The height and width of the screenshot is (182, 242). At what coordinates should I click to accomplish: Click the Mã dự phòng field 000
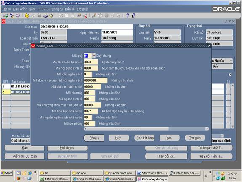point(89,123)
